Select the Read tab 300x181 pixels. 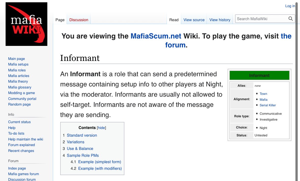click(x=174, y=20)
